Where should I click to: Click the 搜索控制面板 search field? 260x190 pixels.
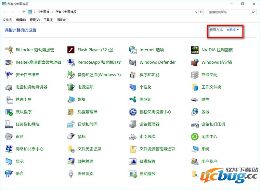click(229, 12)
